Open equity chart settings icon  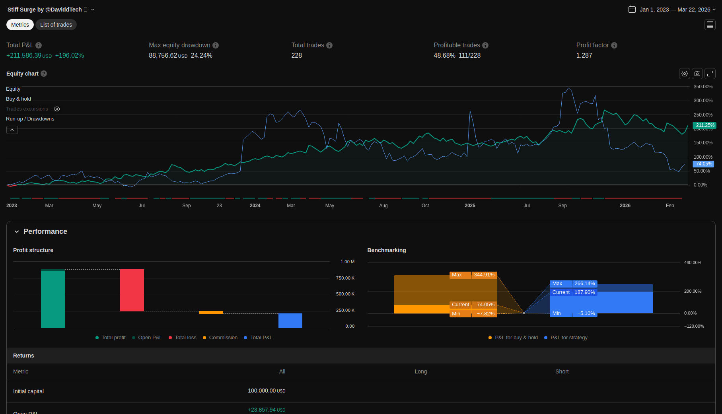pyautogui.click(x=684, y=74)
